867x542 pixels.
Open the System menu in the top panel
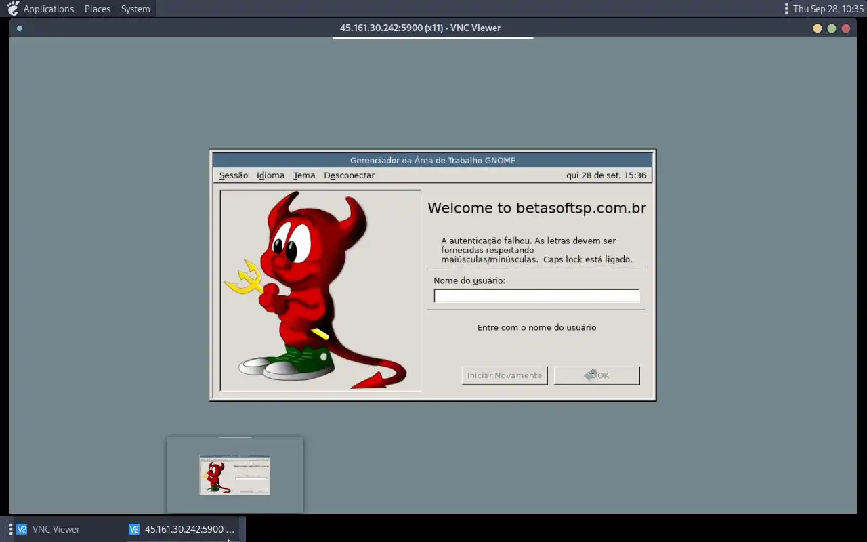tap(135, 9)
